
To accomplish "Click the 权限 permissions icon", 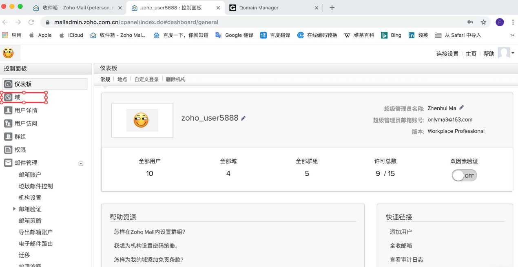I will tap(8, 150).
